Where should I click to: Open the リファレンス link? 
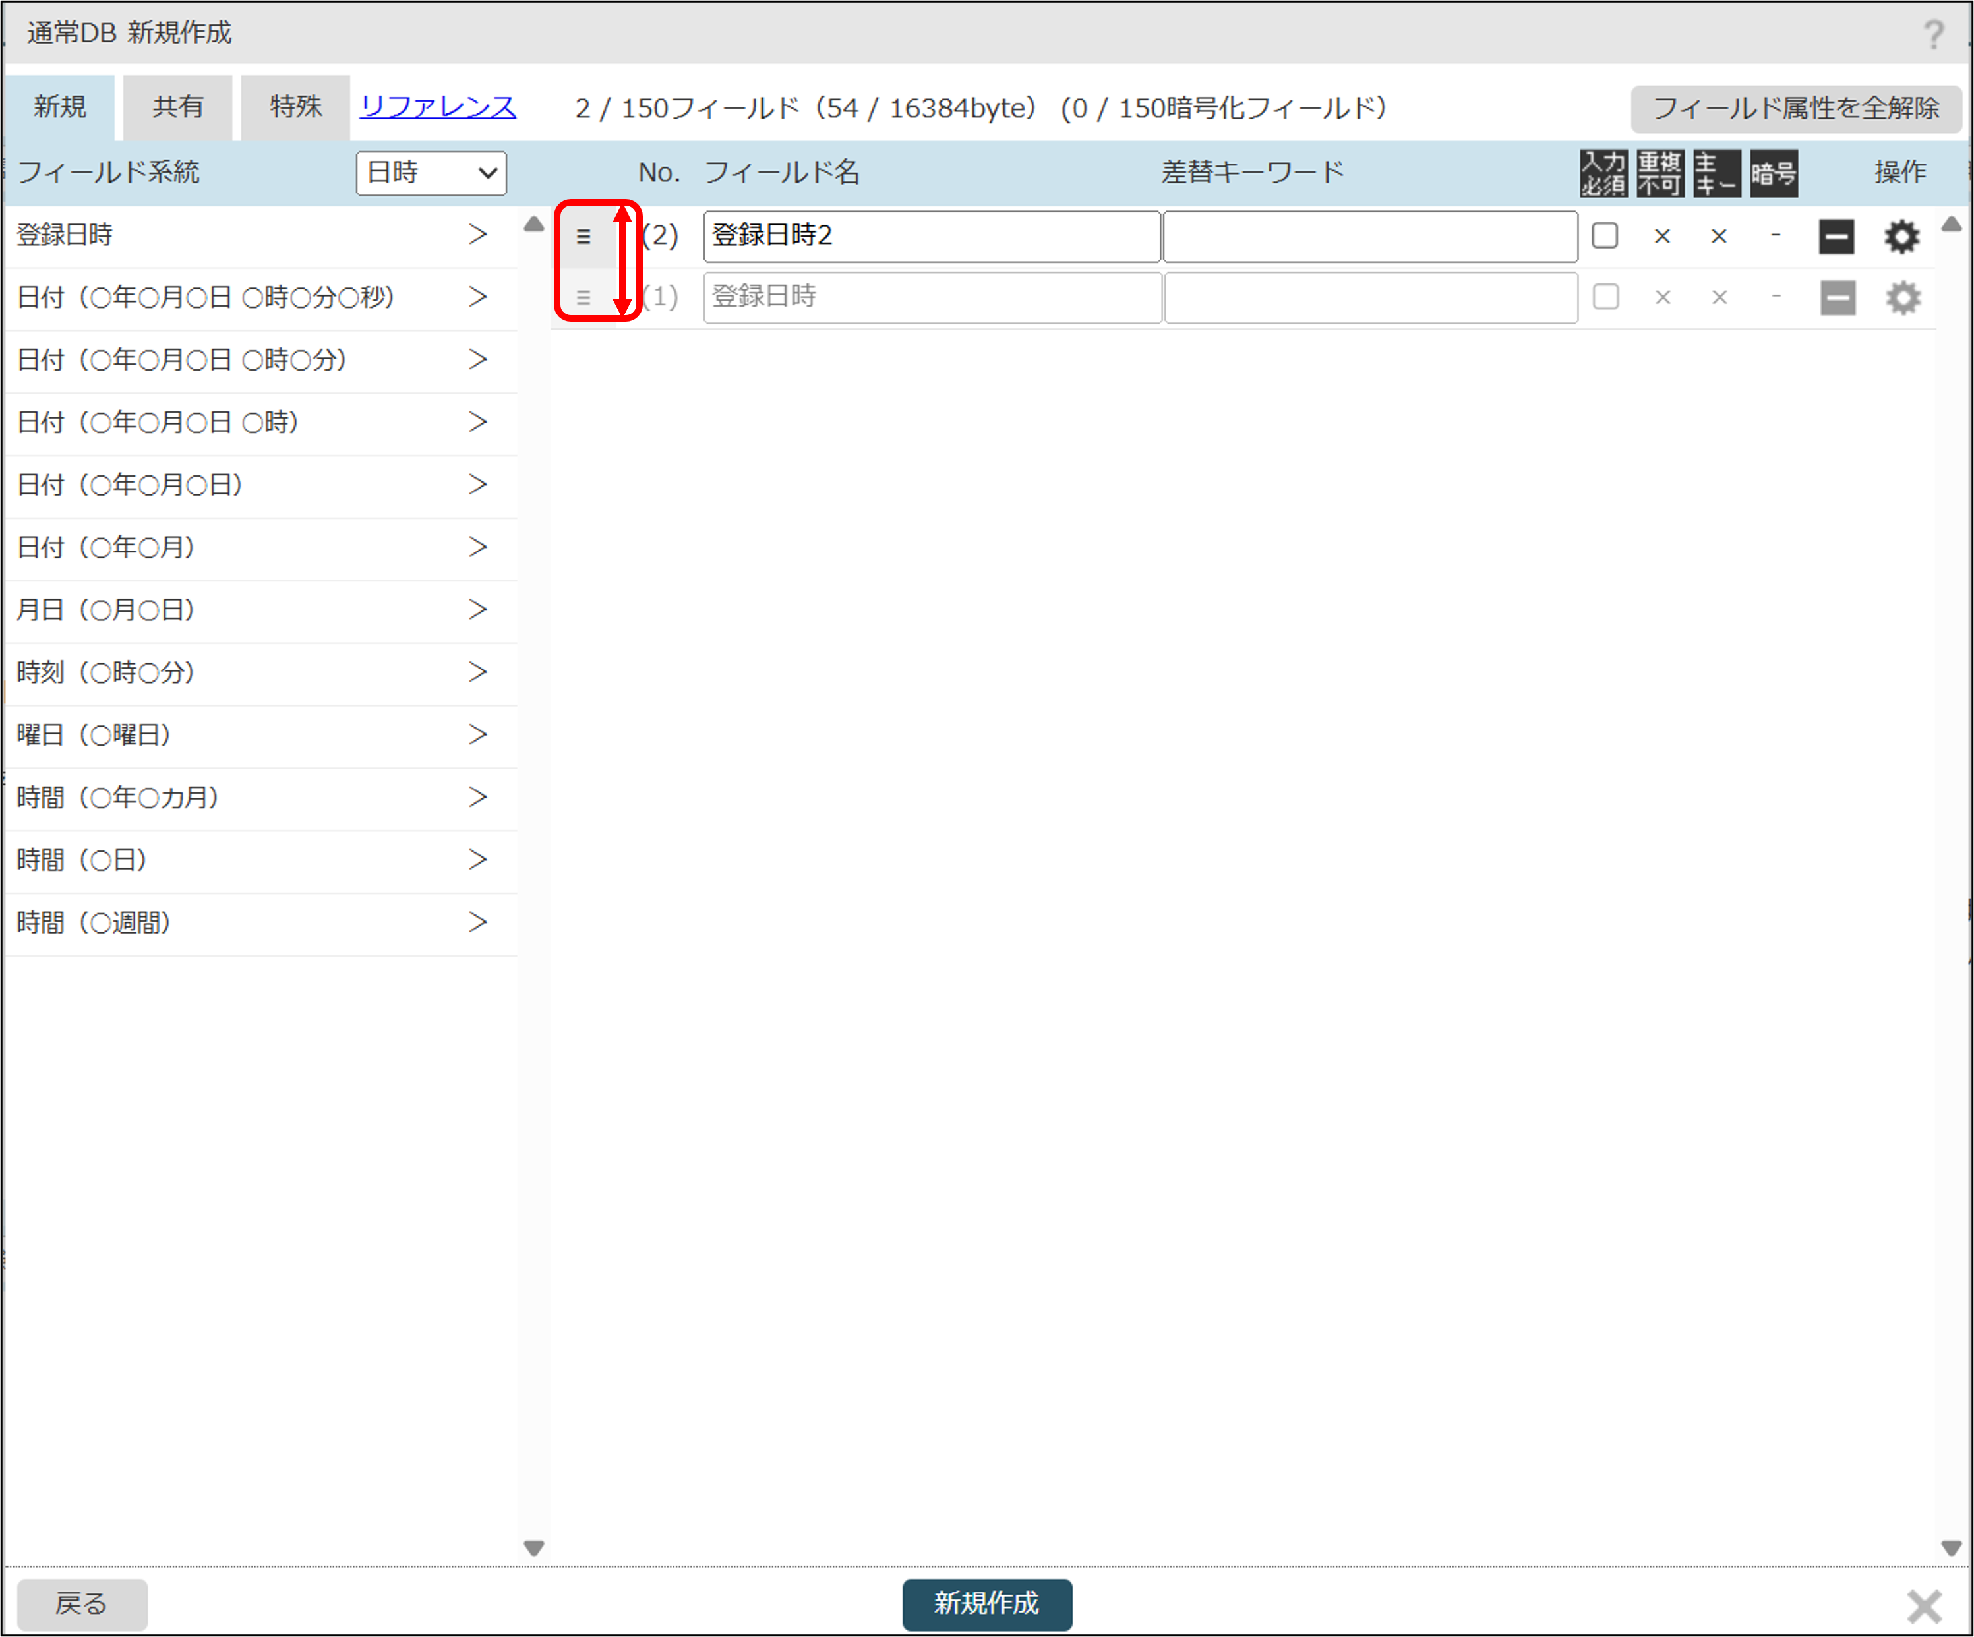(x=438, y=107)
